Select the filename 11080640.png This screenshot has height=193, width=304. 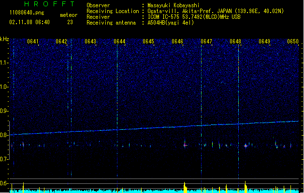[x=27, y=13]
